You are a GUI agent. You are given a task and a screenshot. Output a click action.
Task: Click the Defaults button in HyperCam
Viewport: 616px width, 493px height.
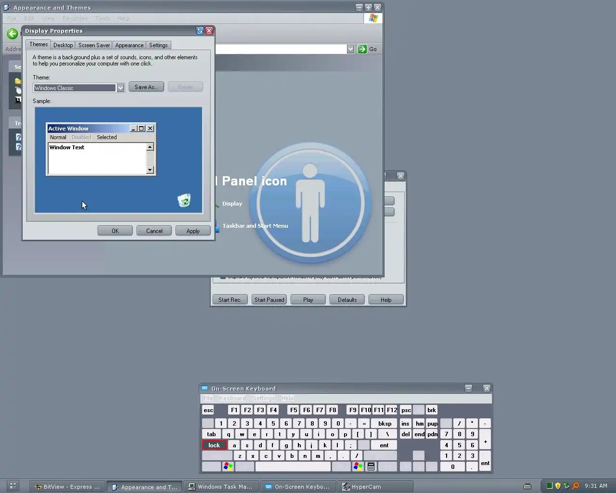click(x=347, y=300)
